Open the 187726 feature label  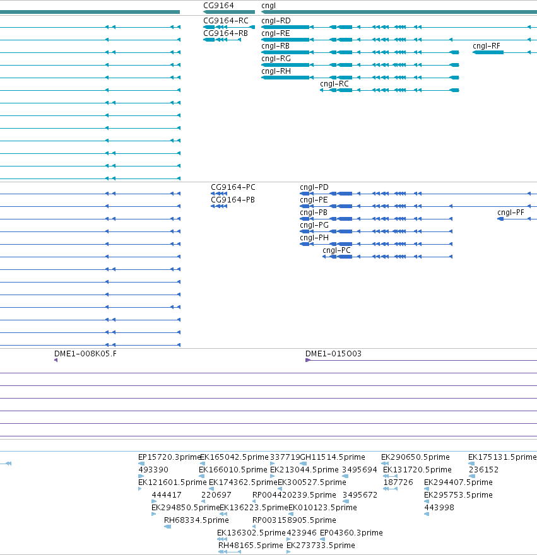click(398, 482)
